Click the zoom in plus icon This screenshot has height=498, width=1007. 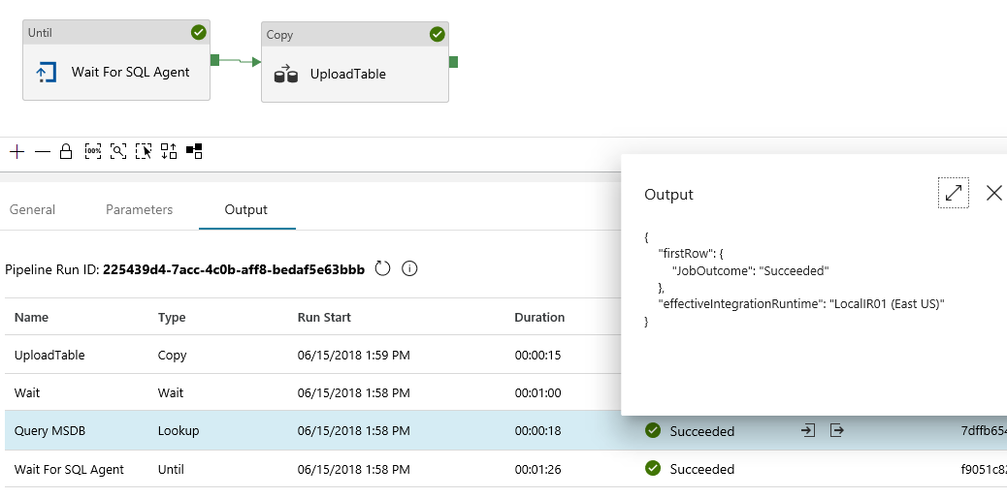pos(16,151)
